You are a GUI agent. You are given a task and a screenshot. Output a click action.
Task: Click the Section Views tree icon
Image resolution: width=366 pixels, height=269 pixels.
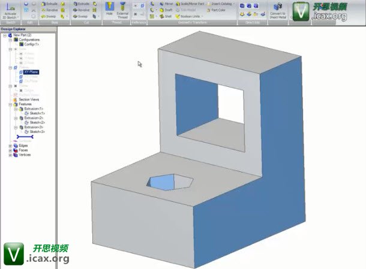tap(16, 99)
